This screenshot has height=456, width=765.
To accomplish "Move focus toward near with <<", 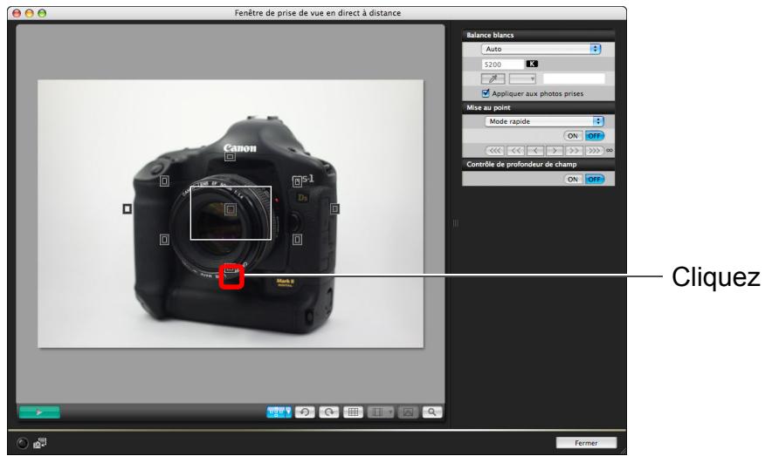I will tap(516, 151).
